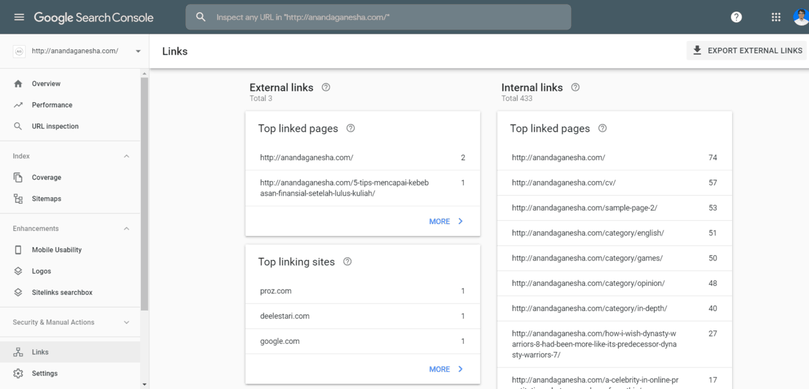Image resolution: width=809 pixels, height=389 pixels.
Task: Collapse the Index section
Action: click(126, 156)
